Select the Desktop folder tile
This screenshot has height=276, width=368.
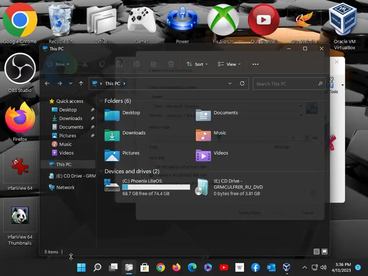(x=122, y=115)
